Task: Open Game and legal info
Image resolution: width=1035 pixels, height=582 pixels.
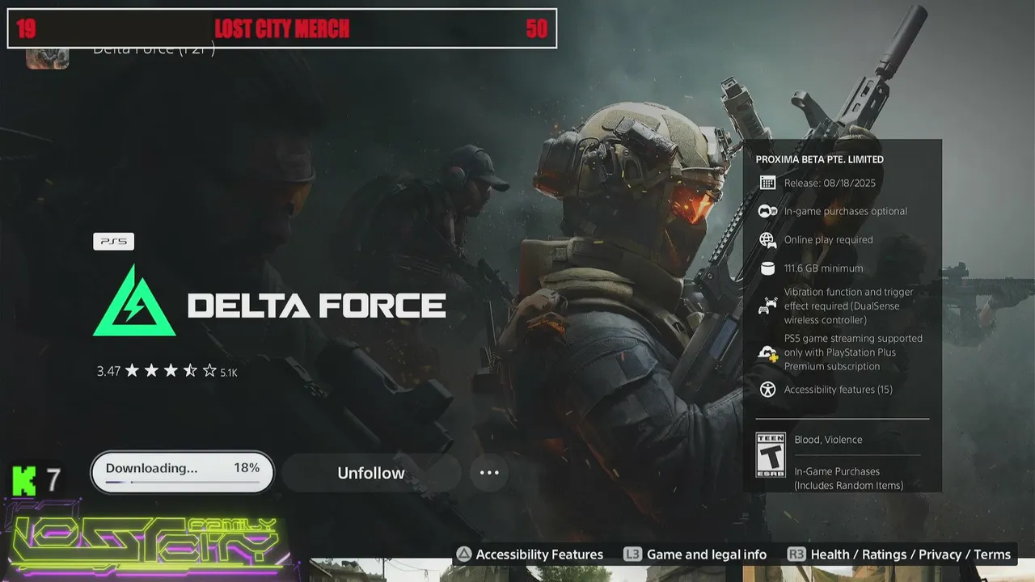Action: tap(707, 555)
